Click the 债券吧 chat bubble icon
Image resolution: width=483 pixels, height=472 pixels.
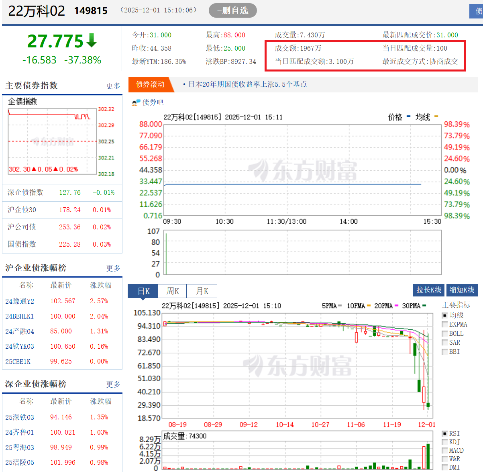(136, 102)
